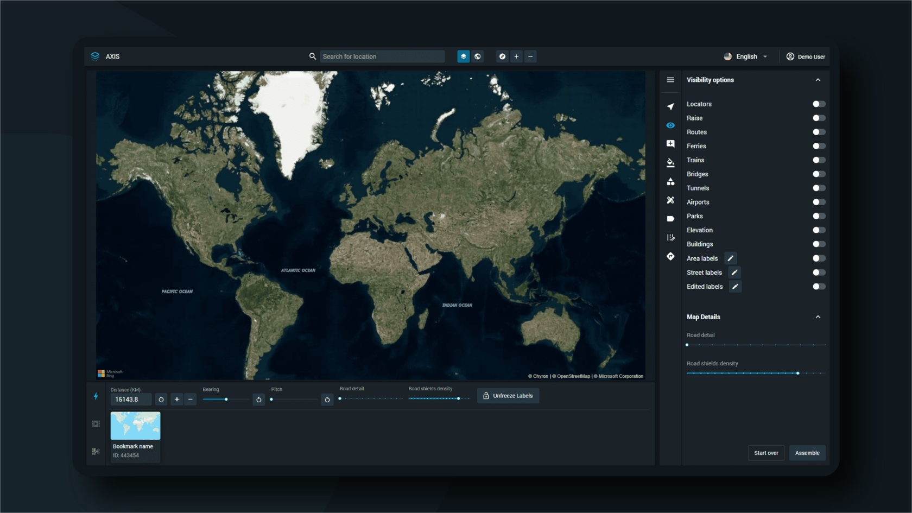Click the pencil icon beside Area labels
912x513 pixels.
731,258
